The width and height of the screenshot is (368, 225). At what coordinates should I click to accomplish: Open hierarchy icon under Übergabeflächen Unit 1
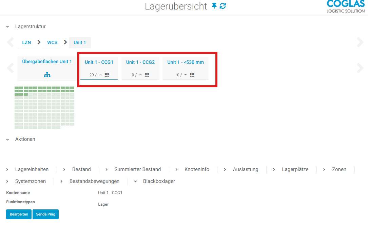[47, 75]
